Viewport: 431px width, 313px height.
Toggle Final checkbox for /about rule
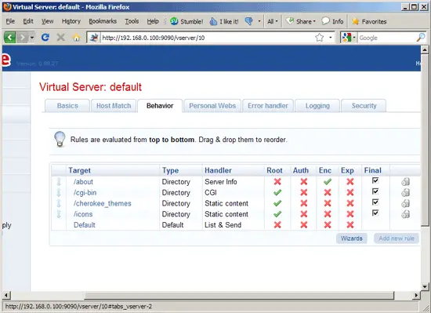pos(375,180)
